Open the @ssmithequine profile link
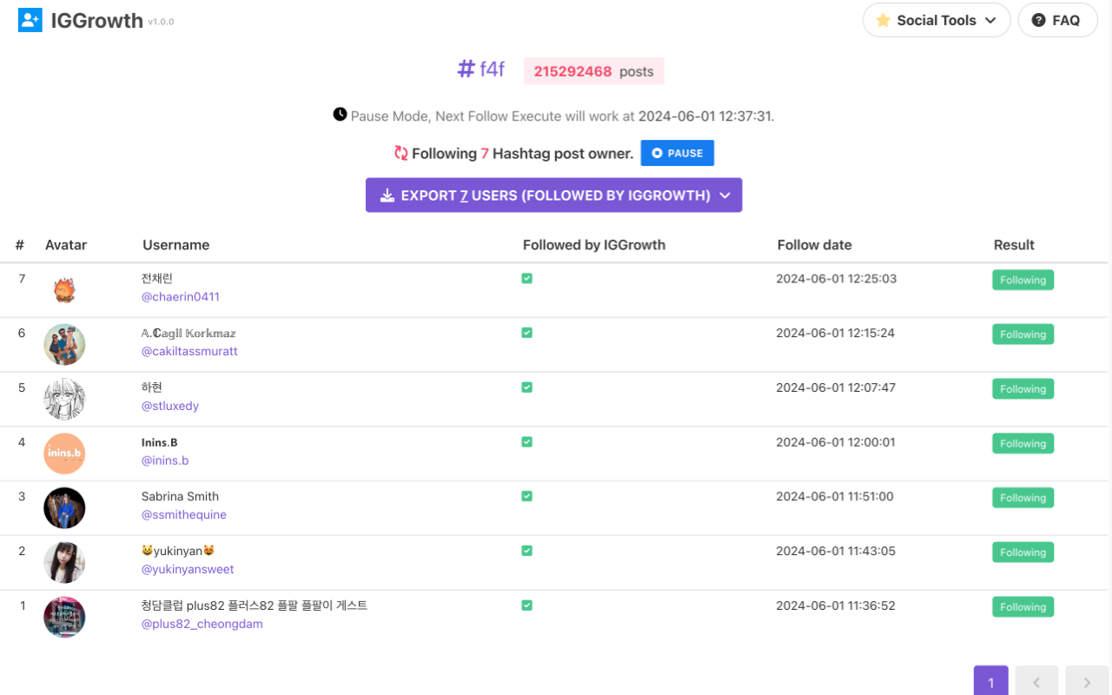 pyautogui.click(x=183, y=514)
